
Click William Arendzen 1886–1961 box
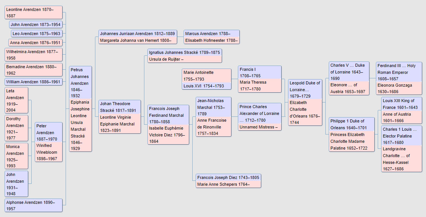coord(34,82)
